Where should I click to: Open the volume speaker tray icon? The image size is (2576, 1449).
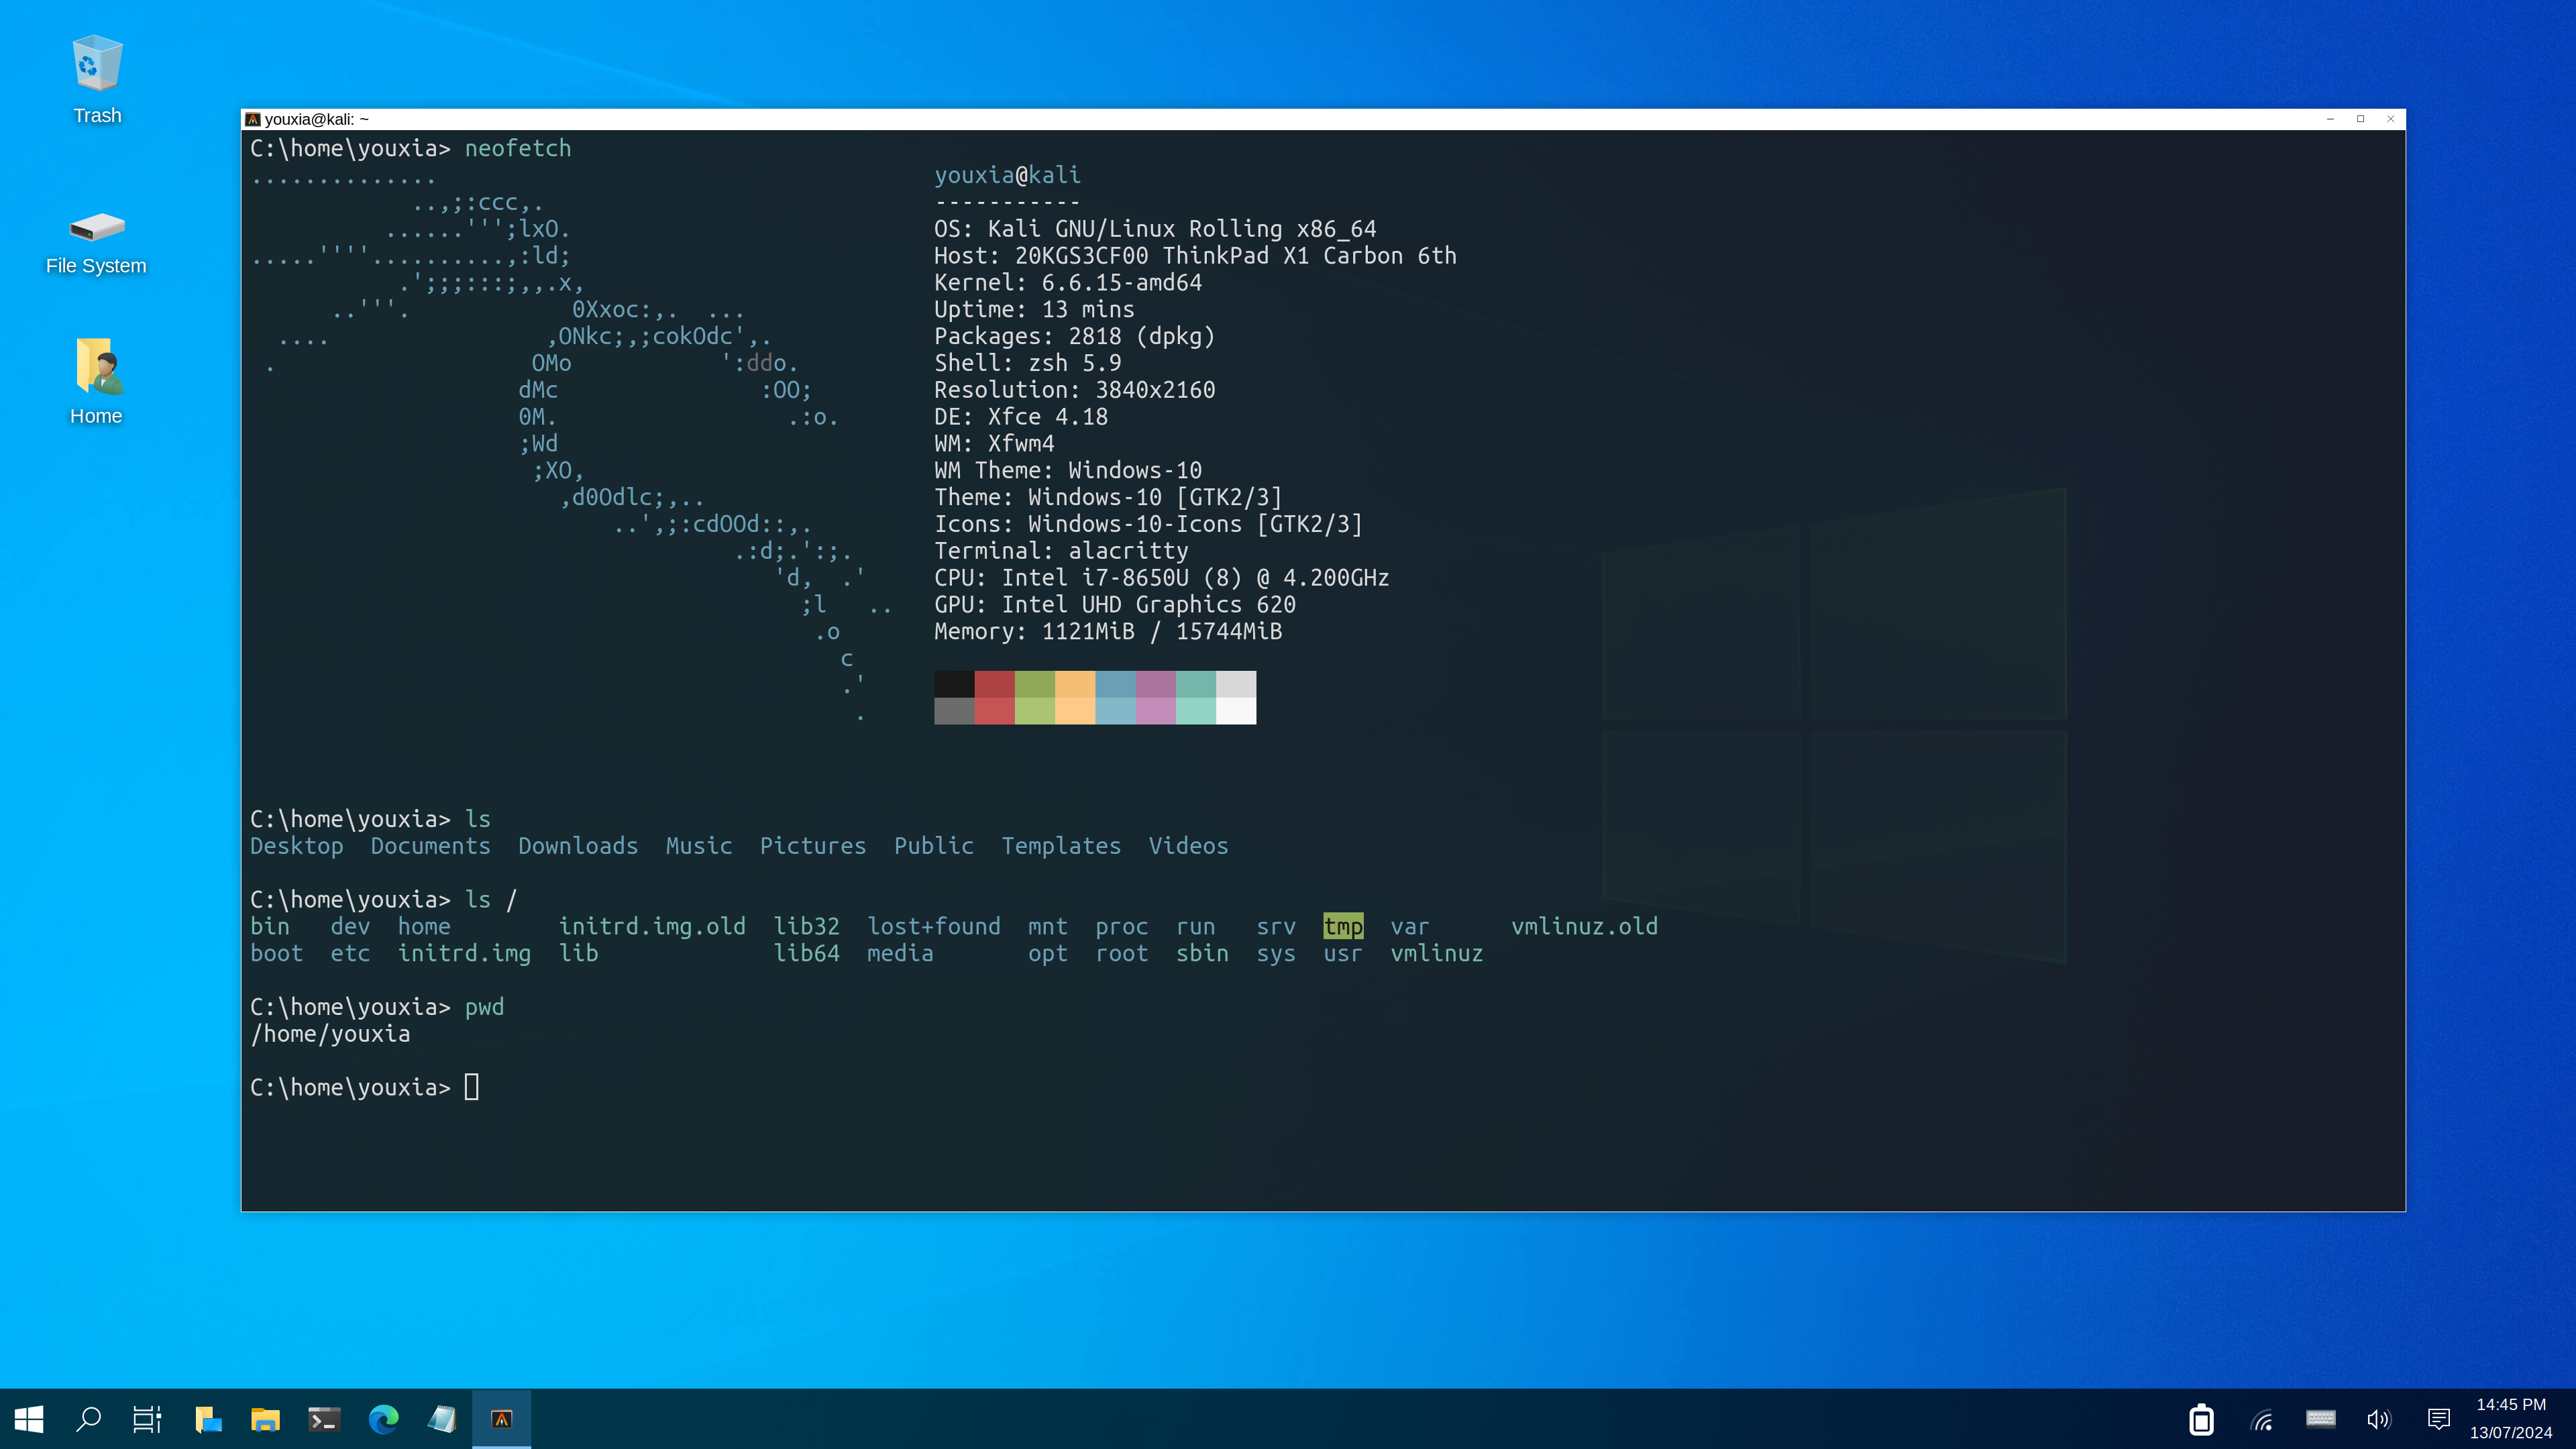pos(2379,1419)
